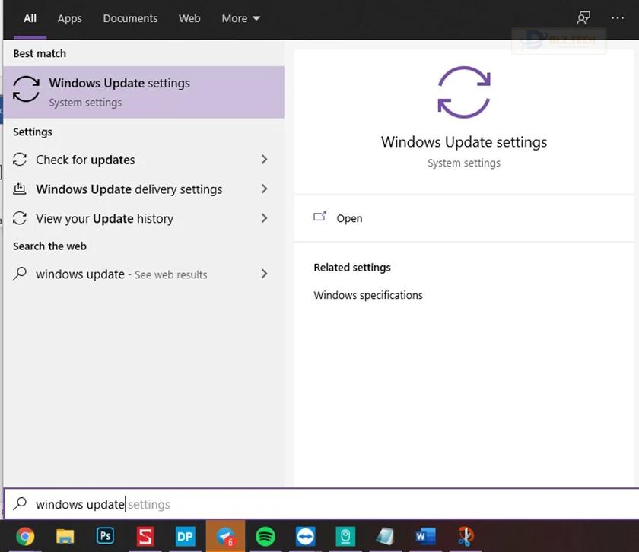The width and height of the screenshot is (639, 552).
Task: Click large purple Windows Update icon
Action: (464, 92)
